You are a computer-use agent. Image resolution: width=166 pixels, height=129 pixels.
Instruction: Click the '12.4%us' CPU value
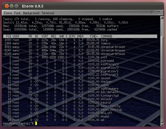point(21,22)
